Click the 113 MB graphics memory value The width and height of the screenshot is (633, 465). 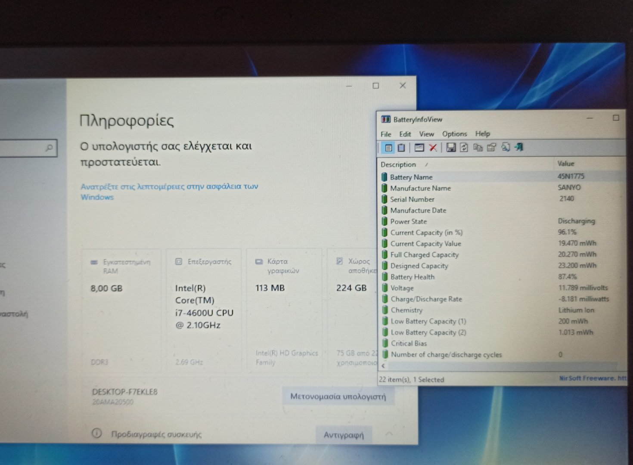click(x=270, y=288)
